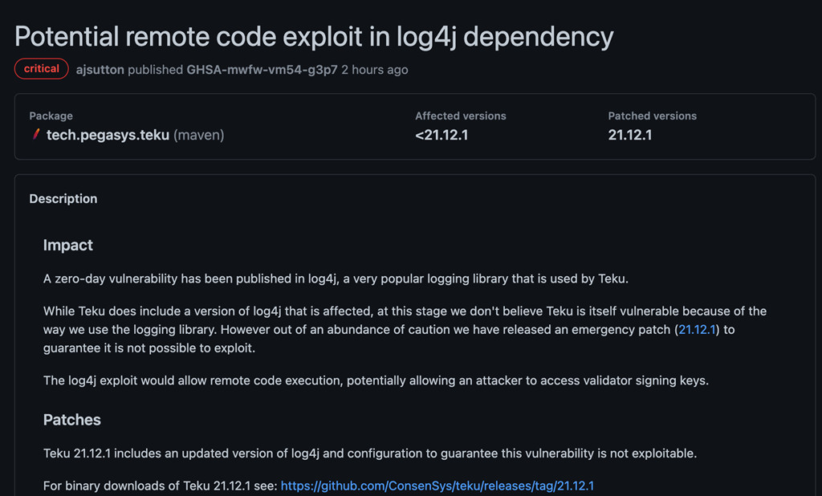Click the tech.pegasys.teku package name
The height and width of the screenshot is (496, 822).
tap(108, 135)
